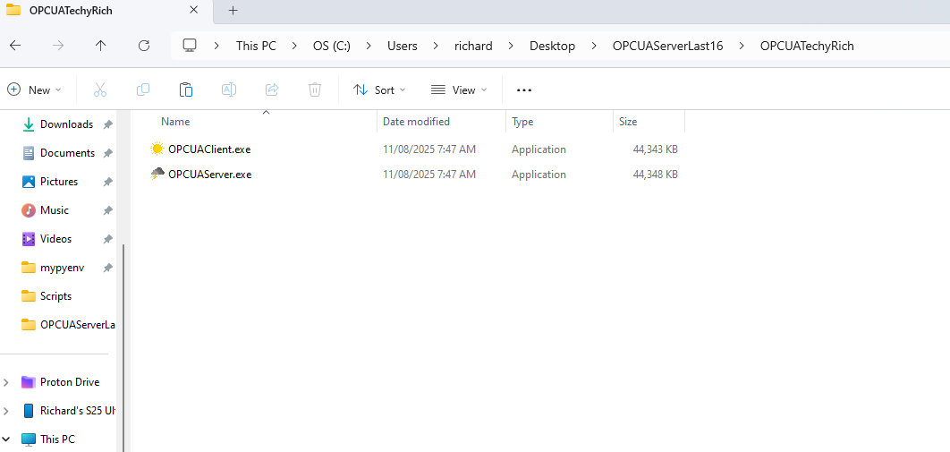Viewport: 950px width, 452px height.
Task: Unpin Downloads using its pin icon
Action: click(107, 124)
